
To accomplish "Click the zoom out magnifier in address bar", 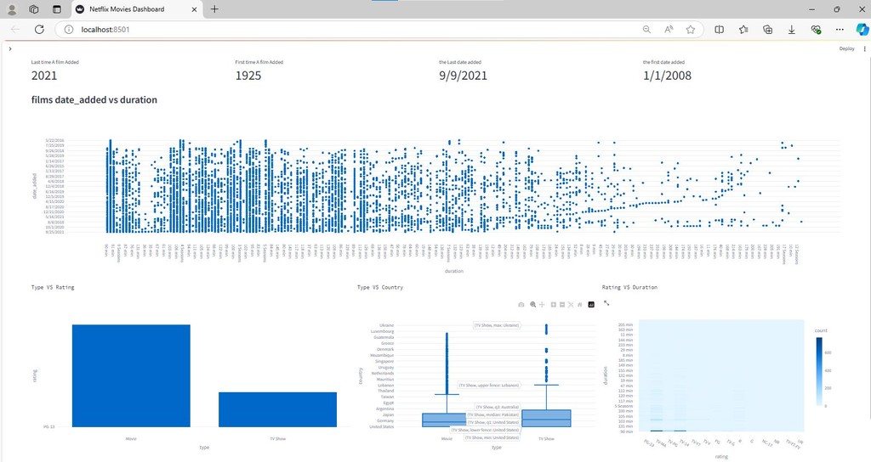I will [x=646, y=30].
